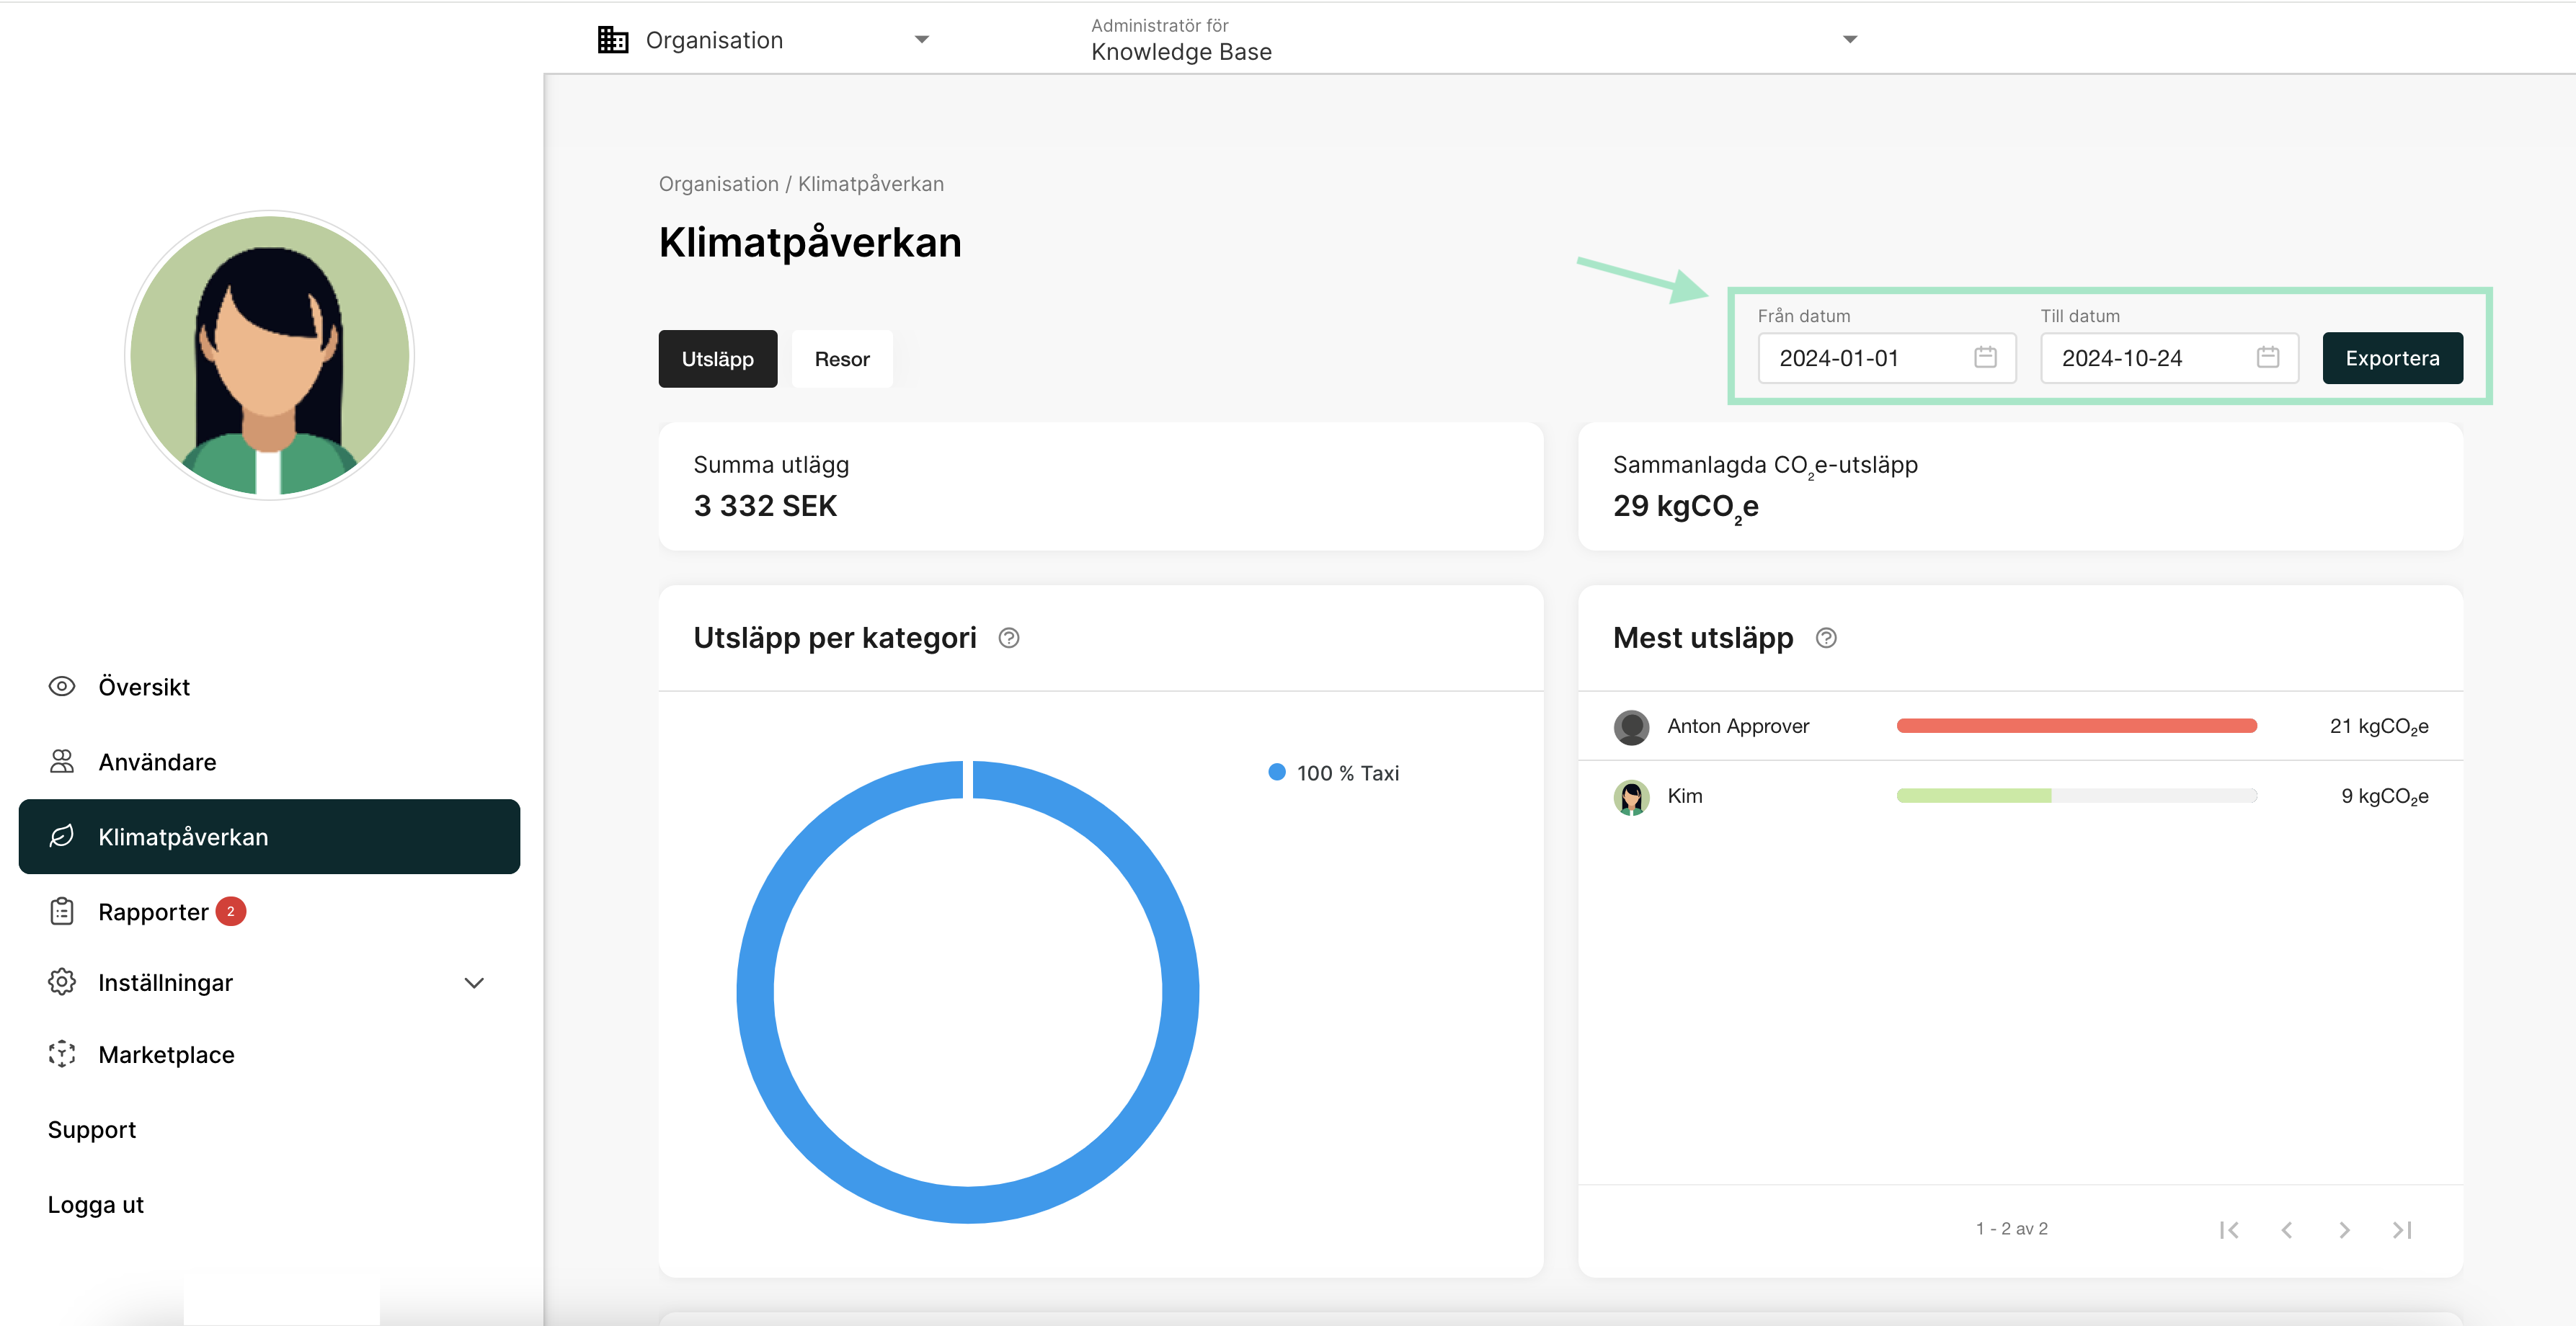The height and width of the screenshot is (1326, 2576).
Task: Click the blue Taxi legend dot
Action: [1276, 772]
